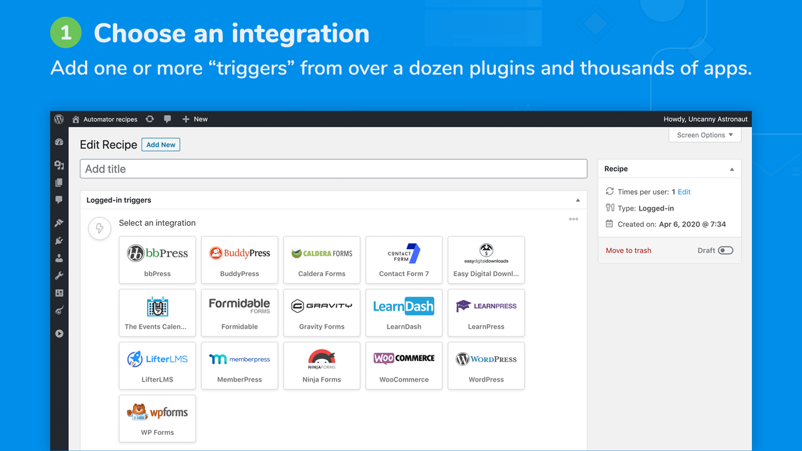The width and height of the screenshot is (802, 451).
Task: Select The Events Calendar integration
Action: 157,313
